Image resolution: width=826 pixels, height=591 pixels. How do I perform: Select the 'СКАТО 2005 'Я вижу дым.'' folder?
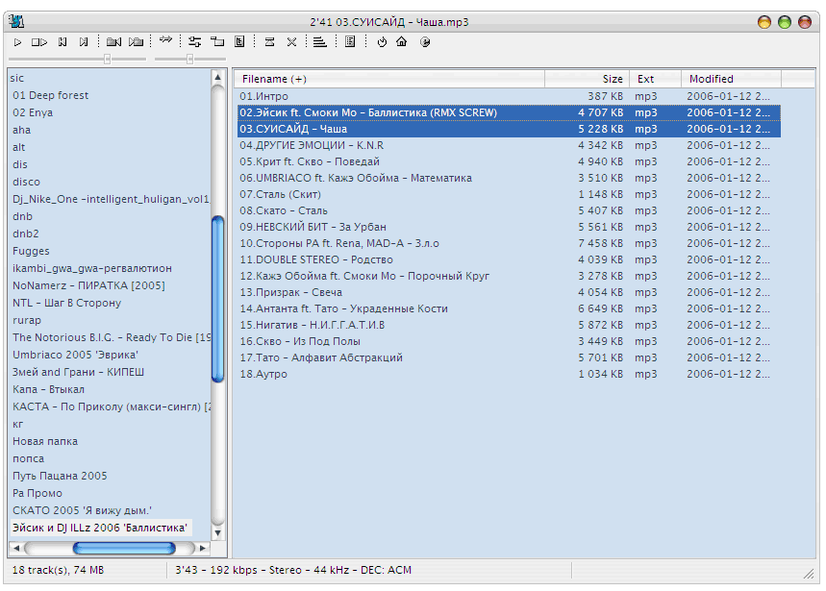[82, 510]
